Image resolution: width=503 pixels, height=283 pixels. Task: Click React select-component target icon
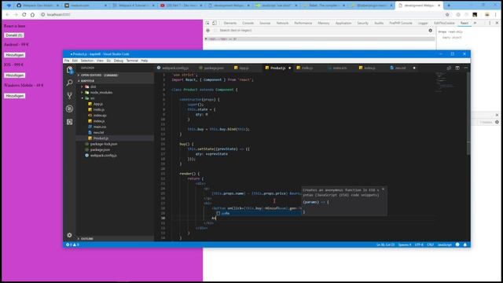(x=207, y=31)
